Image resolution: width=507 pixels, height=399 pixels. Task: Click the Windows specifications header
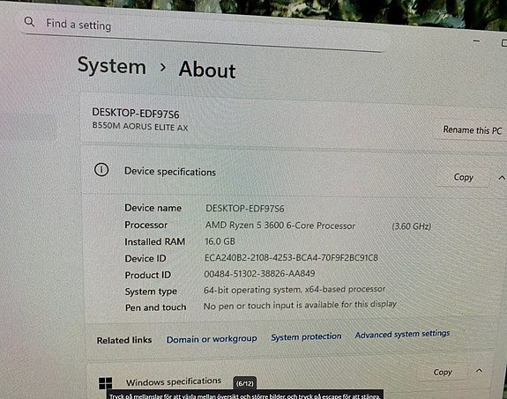tap(174, 382)
